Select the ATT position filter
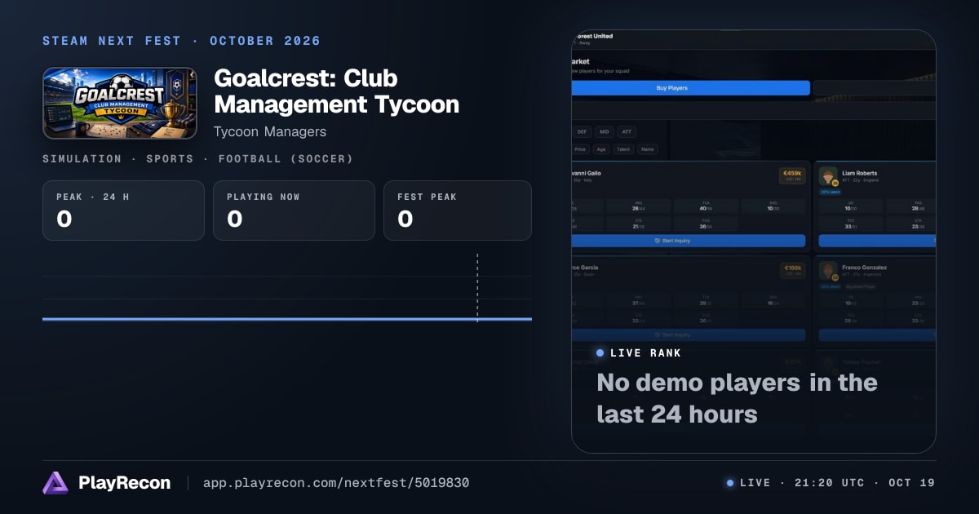The width and height of the screenshot is (979, 514). click(x=627, y=131)
